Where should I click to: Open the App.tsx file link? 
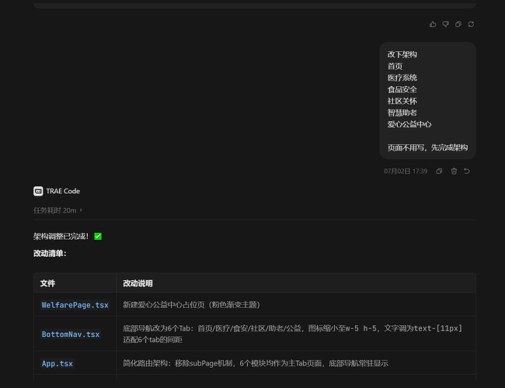pos(57,363)
